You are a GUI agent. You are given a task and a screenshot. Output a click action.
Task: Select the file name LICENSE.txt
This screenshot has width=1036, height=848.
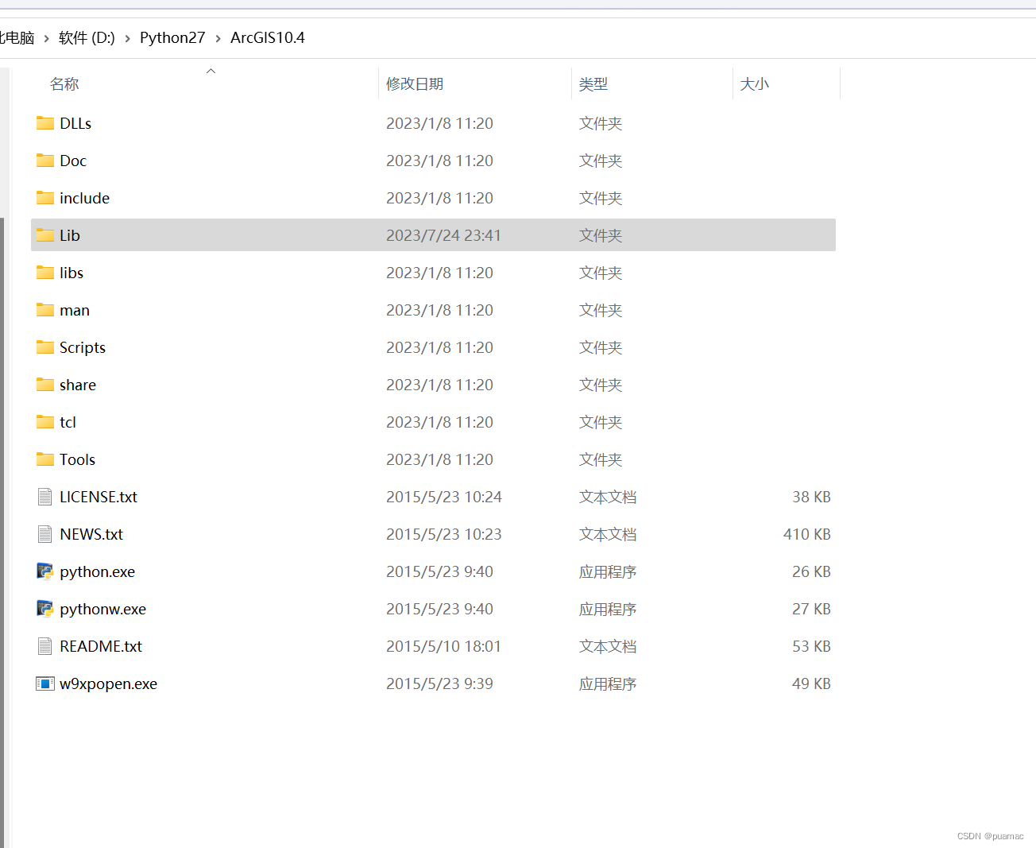click(99, 497)
